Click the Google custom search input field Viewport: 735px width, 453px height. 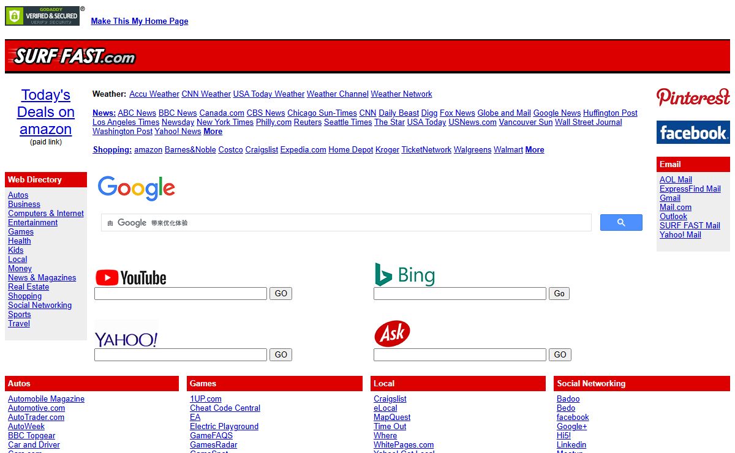[346, 223]
